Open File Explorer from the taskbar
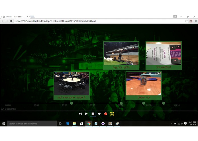Screen dimensions: 198x141 point(75,124)
